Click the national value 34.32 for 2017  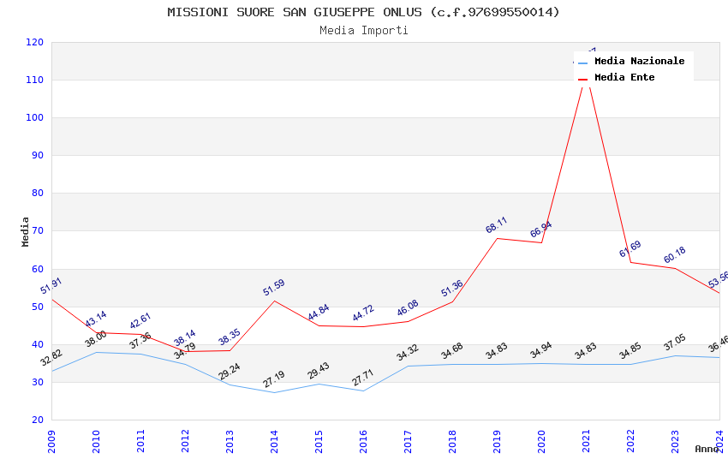[x=408, y=352]
